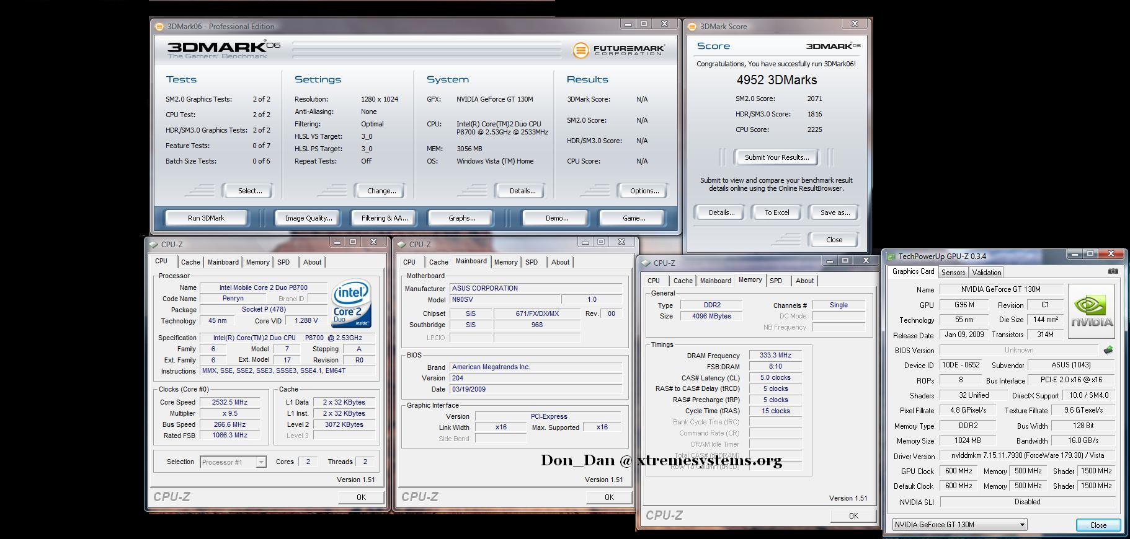The height and width of the screenshot is (539, 1130).
Task: Click Memory Size field 4096 MBytes
Action: tap(711, 316)
